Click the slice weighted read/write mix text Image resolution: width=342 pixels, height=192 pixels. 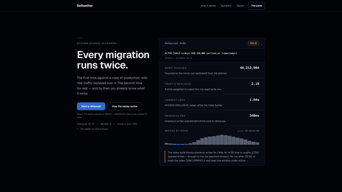[x=193, y=90]
